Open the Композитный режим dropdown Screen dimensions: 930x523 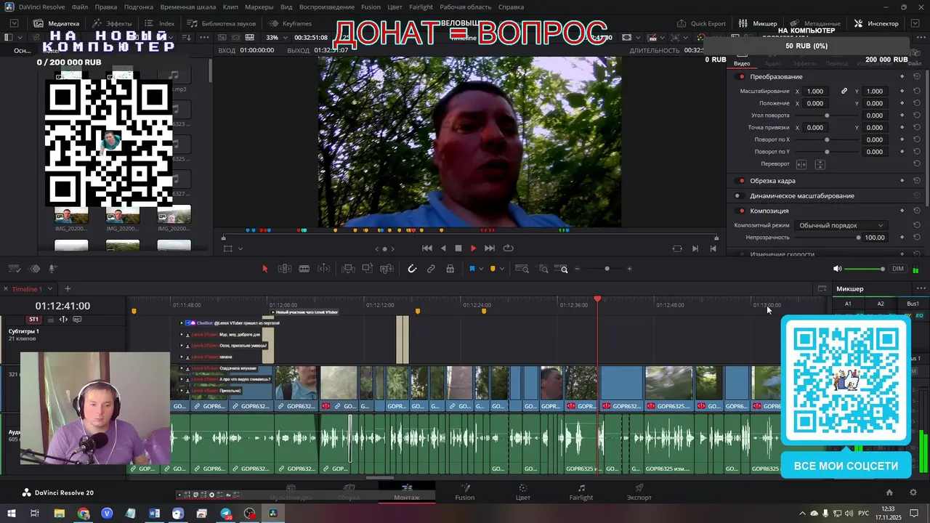(841, 226)
